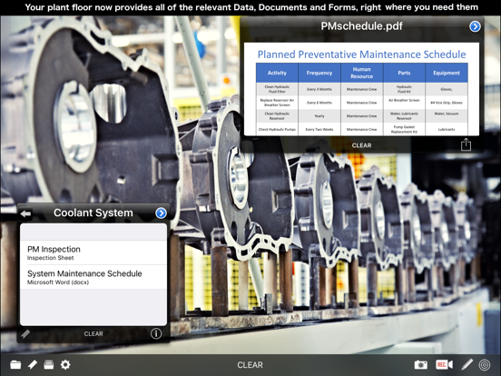This screenshot has width=501, height=376.
Task: Select Activity column header in schedule
Action: point(277,73)
